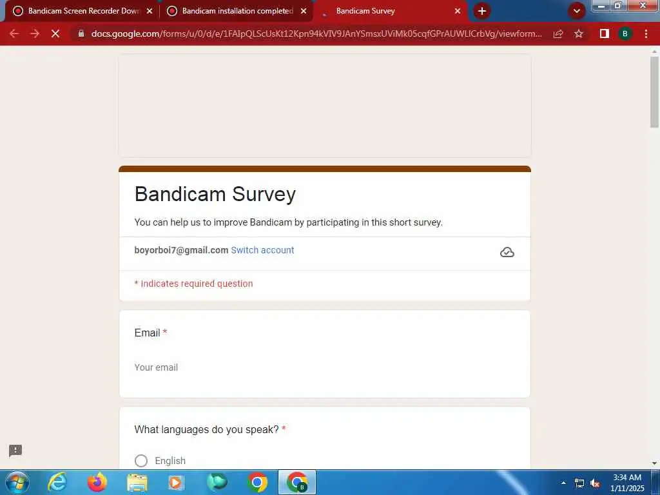Image resolution: width=660 pixels, height=495 pixels.
Task: Click the address bar URL
Action: (x=316, y=34)
